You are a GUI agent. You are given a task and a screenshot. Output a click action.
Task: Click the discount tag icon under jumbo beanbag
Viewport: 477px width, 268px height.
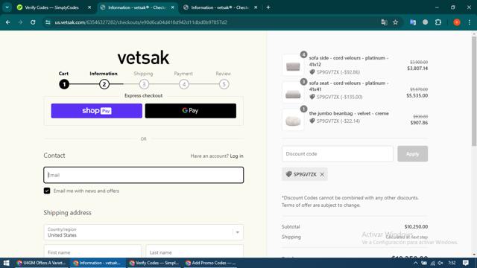312,121
